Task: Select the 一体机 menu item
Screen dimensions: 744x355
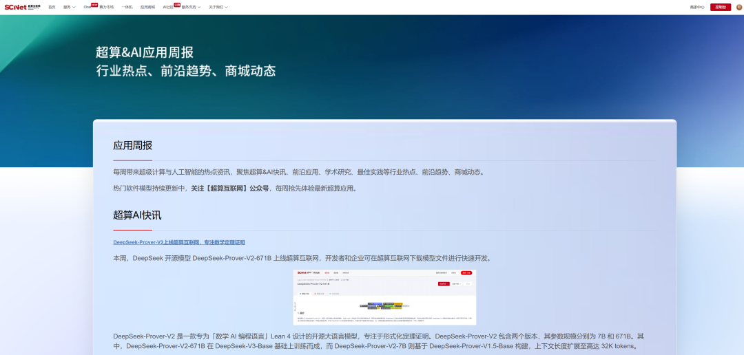Action: tap(127, 7)
